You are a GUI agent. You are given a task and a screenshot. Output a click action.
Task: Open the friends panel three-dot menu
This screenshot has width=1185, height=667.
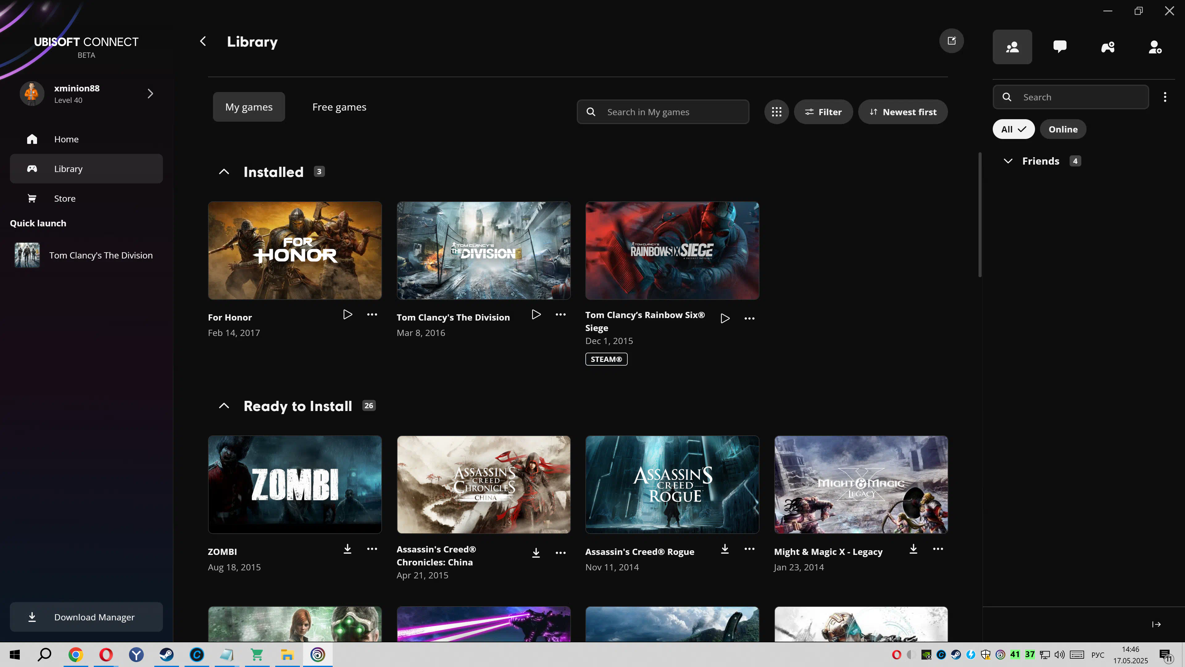click(1165, 97)
